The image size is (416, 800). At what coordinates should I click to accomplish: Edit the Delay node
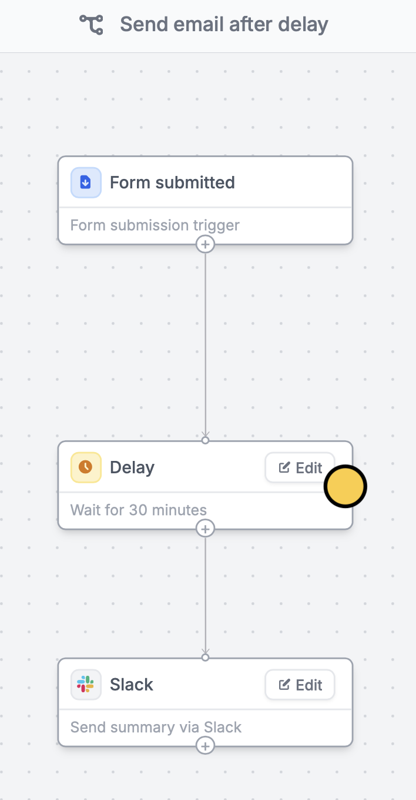point(300,467)
